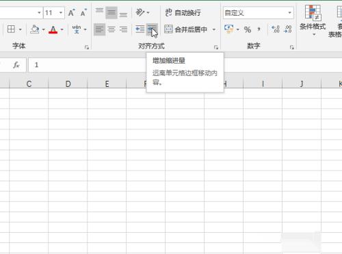Viewport: 342px width, 254px height.
Task: Open the 合并后居中 dropdown arrow
Action: [214, 29]
